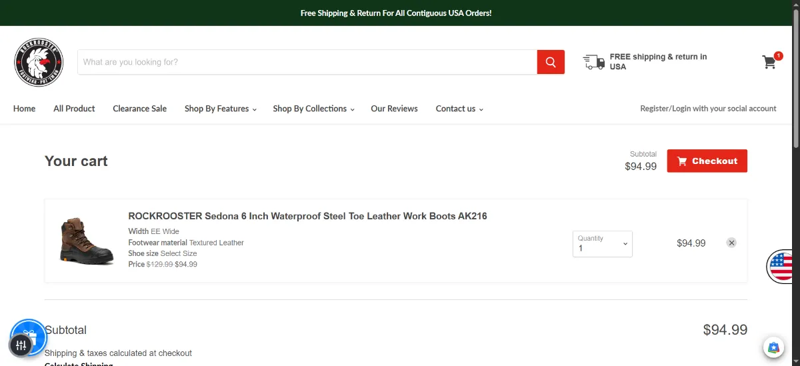The height and width of the screenshot is (366, 800).
Task: Click the delivery truck shipping icon
Action: pos(593,62)
